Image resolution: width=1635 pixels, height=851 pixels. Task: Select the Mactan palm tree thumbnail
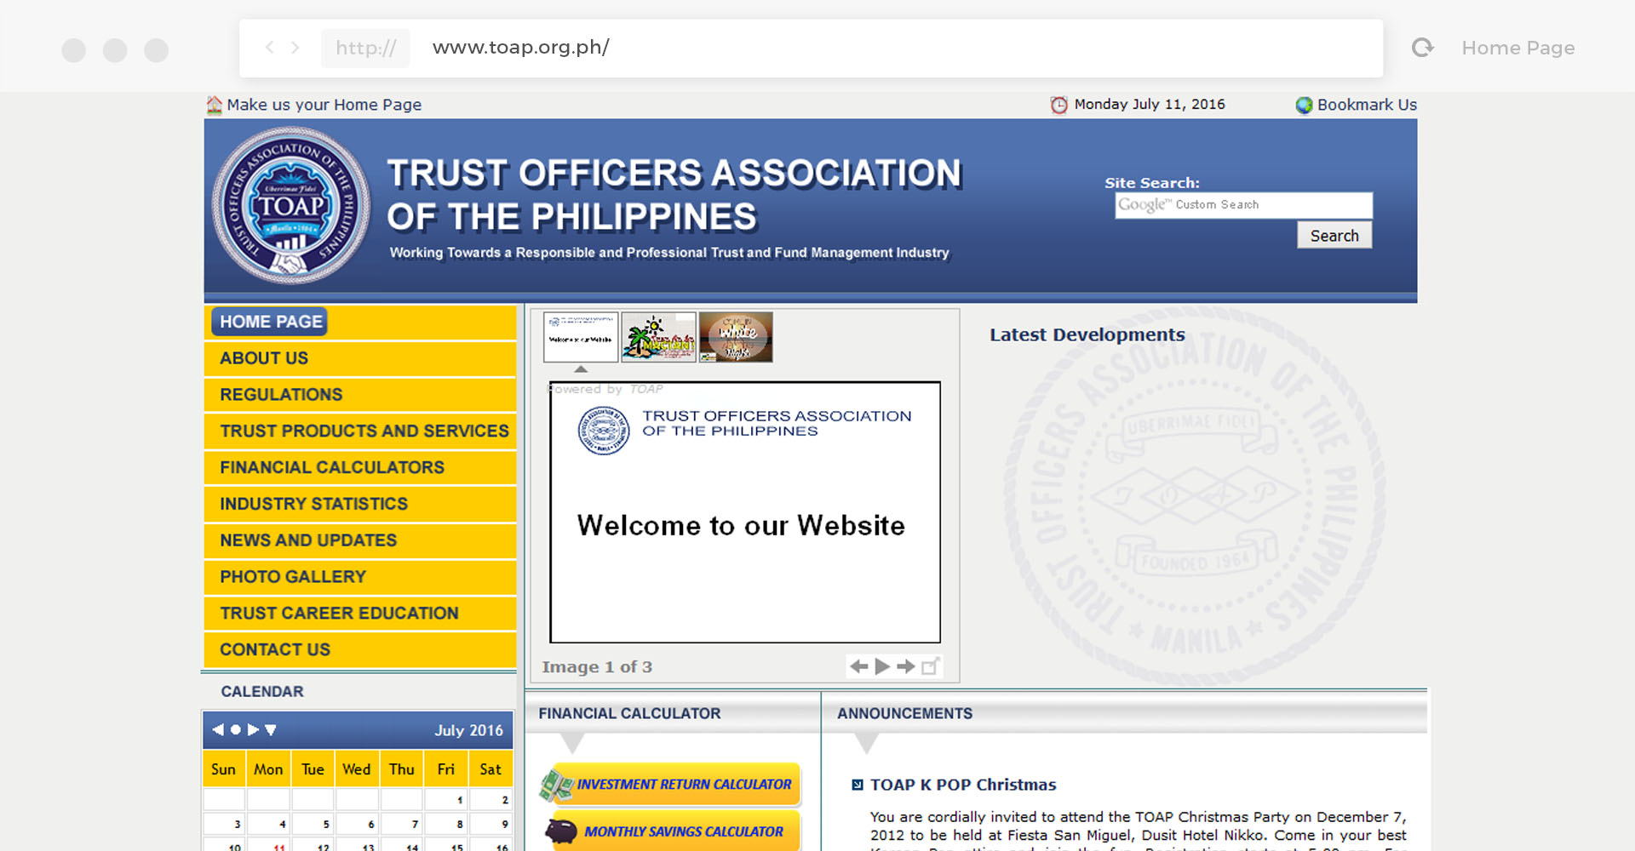click(x=659, y=337)
